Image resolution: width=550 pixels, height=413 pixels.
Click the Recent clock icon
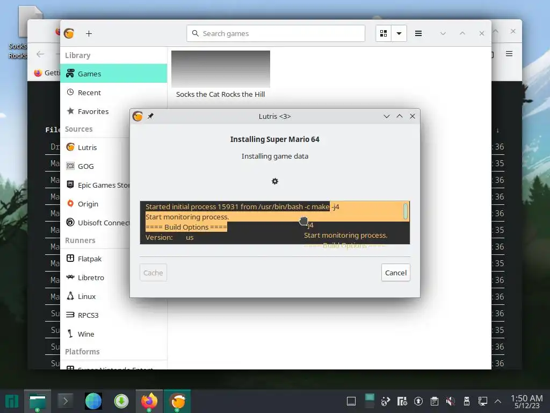pyautogui.click(x=70, y=92)
